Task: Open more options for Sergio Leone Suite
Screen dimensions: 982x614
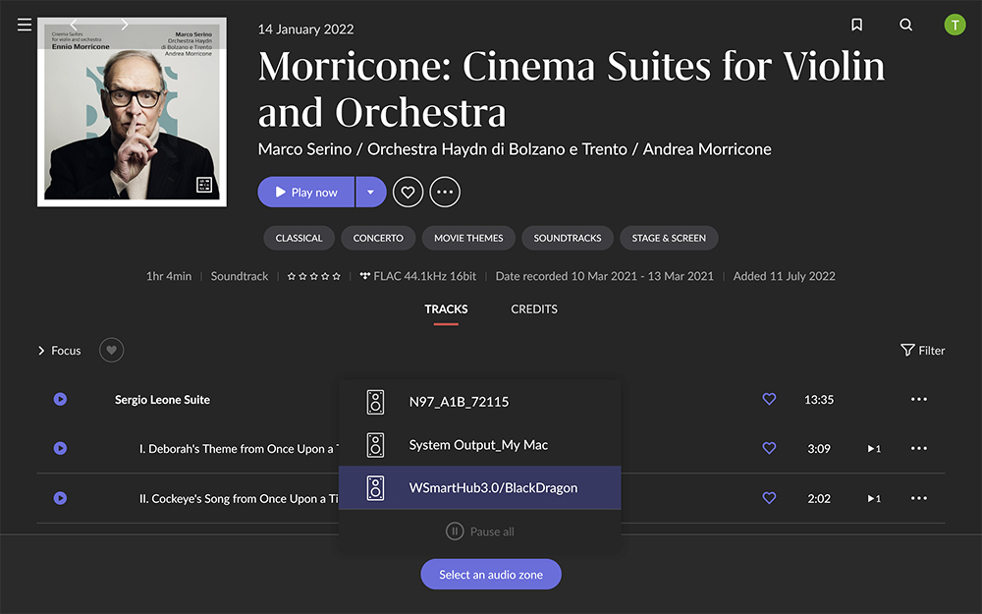Action: (x=919, y=399)
